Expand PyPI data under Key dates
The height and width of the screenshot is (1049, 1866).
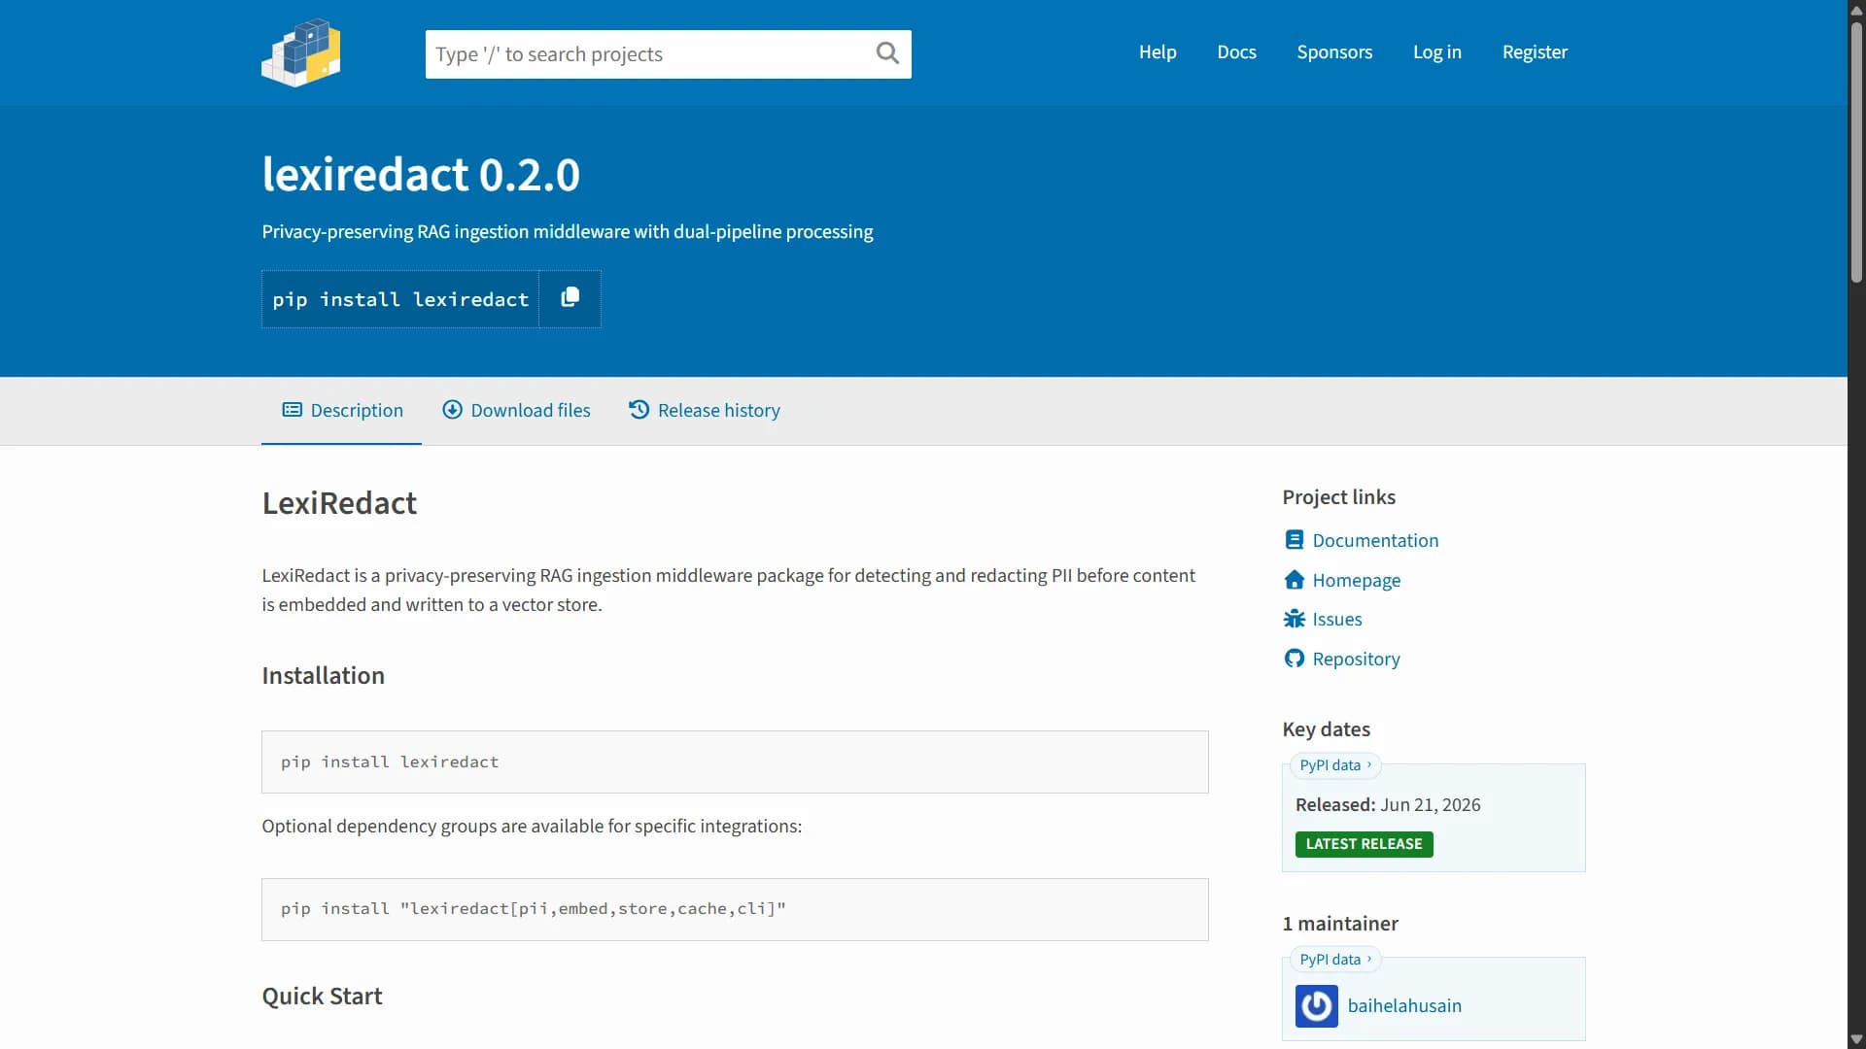pos(1335,765)
